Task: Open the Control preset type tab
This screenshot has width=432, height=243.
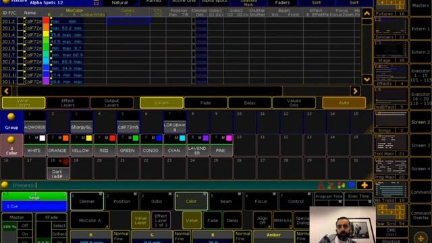Action: tap(296, 201)
